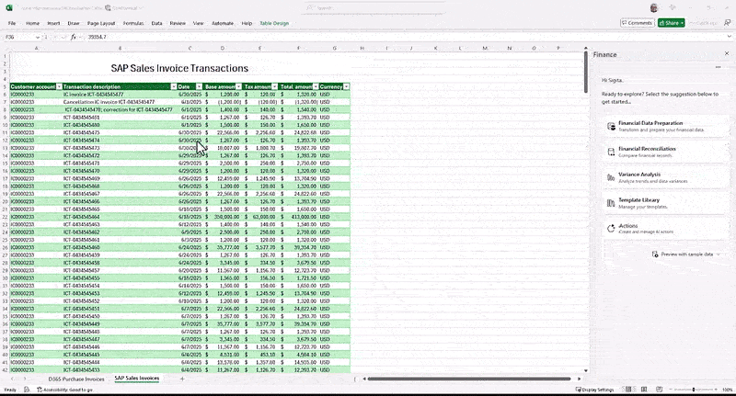This screenshot has width=736, height=396.
Task: Expand the Customer account filter dropdown
Action: click(57, 85)
